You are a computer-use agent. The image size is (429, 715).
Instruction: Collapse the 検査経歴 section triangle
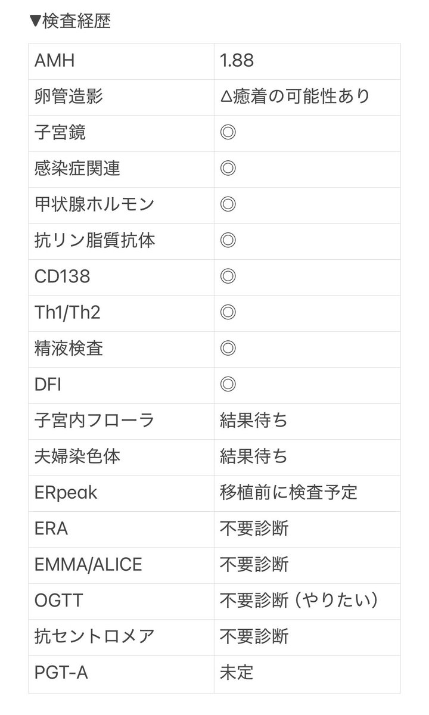pos(35,21)
